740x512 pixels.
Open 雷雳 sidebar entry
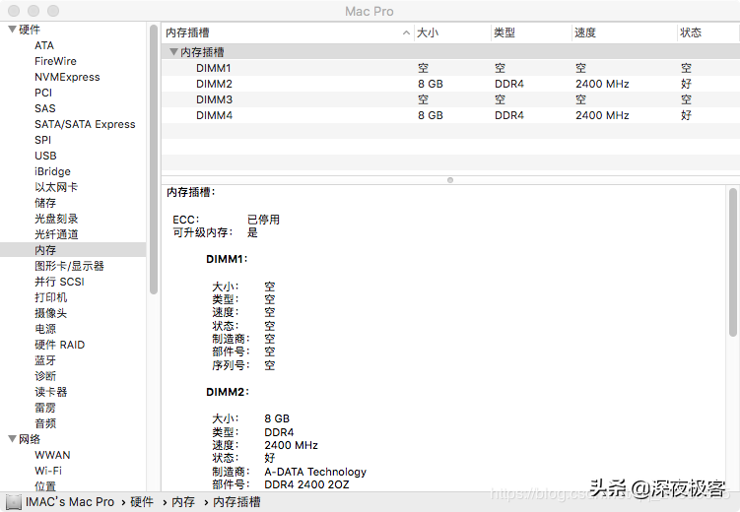[45, 408]
